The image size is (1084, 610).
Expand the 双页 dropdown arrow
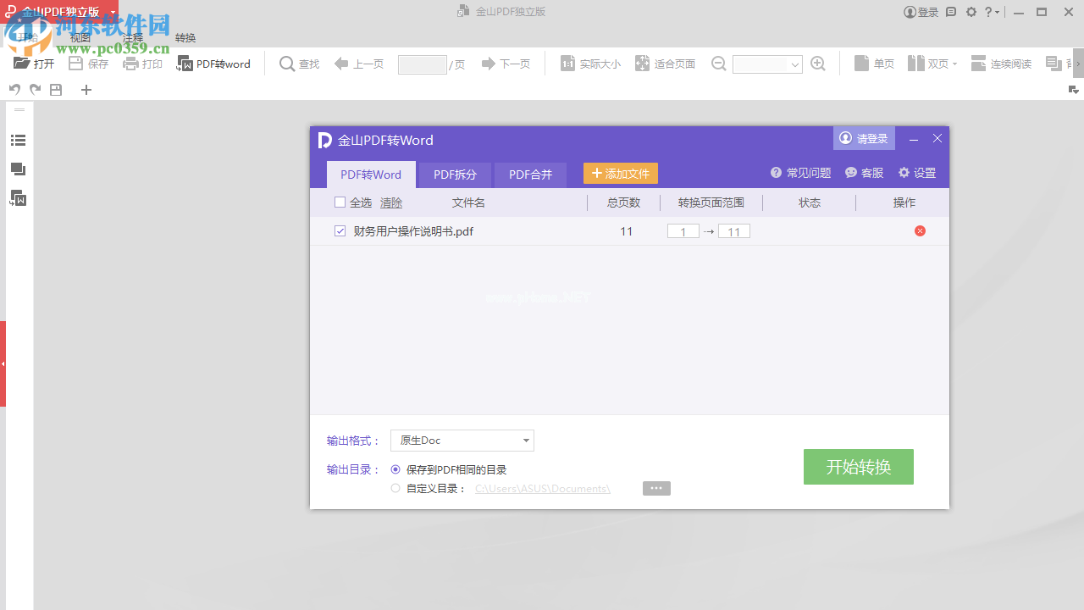954,64
